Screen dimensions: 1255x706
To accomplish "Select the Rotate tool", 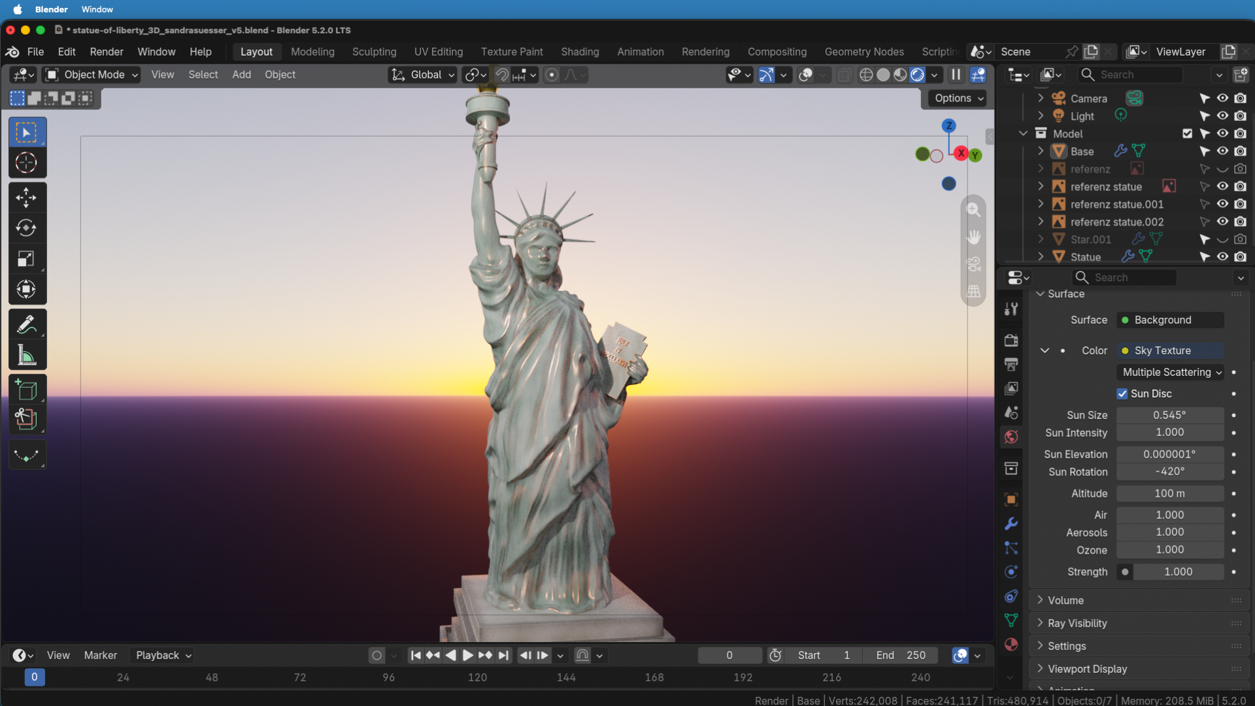I will [27, 228].
